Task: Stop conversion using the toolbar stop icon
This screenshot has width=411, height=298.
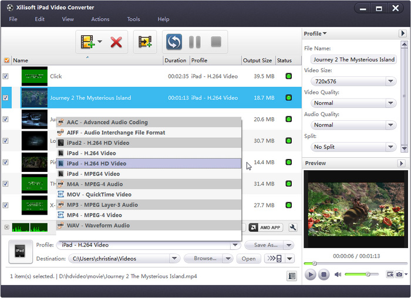Action: (x=215, y=42)
